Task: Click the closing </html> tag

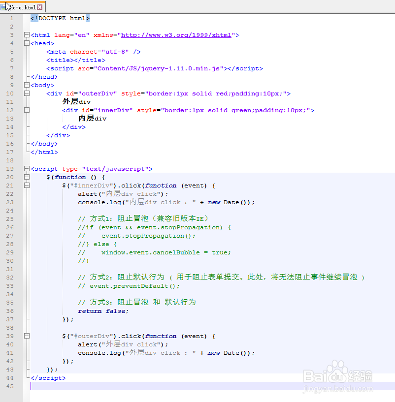Action: point(44,152)
